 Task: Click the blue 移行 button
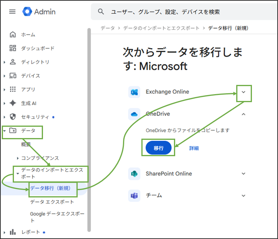click(159, 148)
